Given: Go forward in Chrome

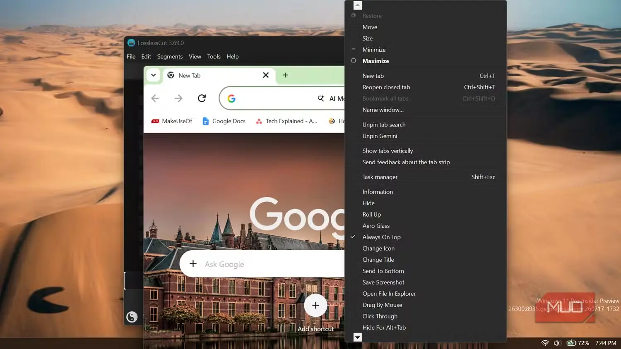Looking at the screenshot, I should click(178, 98).
